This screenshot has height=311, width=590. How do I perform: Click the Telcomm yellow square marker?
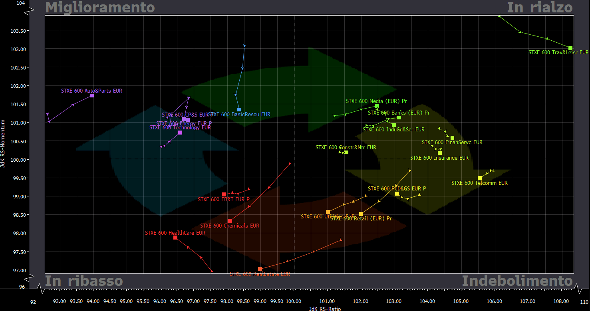pyautogui.click(x=480, y=178)
